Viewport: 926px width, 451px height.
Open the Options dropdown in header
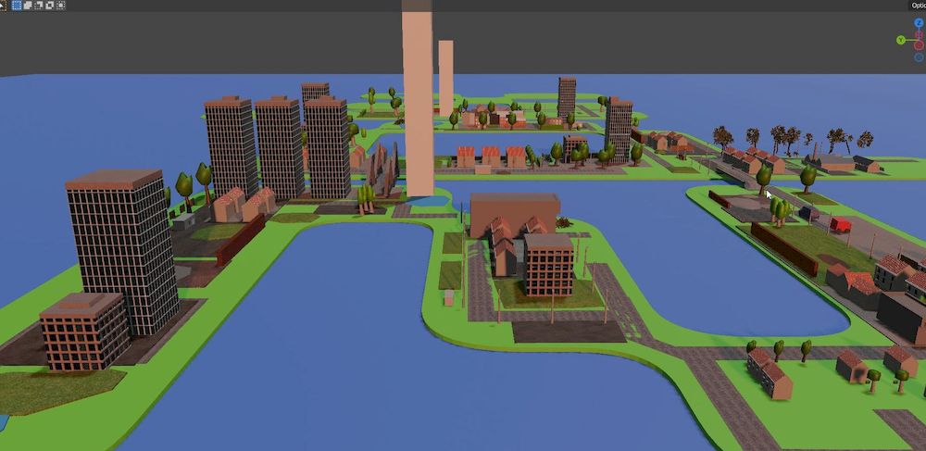point(918,5)
